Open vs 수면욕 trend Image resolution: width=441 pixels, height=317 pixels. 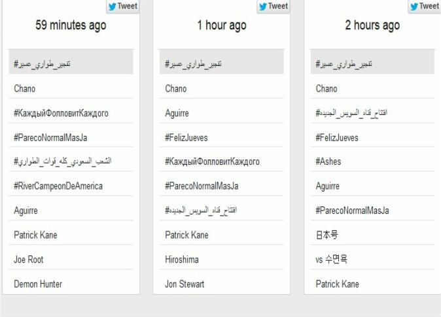[331, 259]
